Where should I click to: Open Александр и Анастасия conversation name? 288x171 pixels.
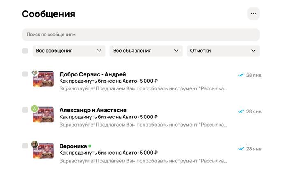(x=93, y=110)
